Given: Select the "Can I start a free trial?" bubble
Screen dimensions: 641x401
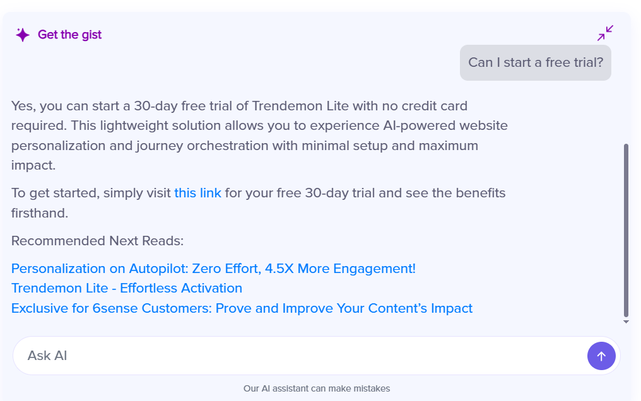Looking at the screenshot, I should tap(535, 63).
